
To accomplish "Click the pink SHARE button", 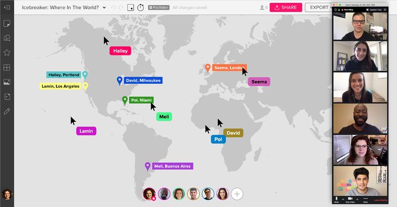I will 286,7.
